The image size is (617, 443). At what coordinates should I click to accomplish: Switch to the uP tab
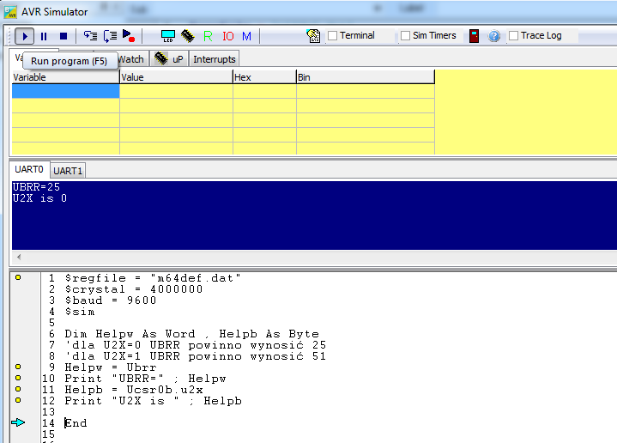169,58
